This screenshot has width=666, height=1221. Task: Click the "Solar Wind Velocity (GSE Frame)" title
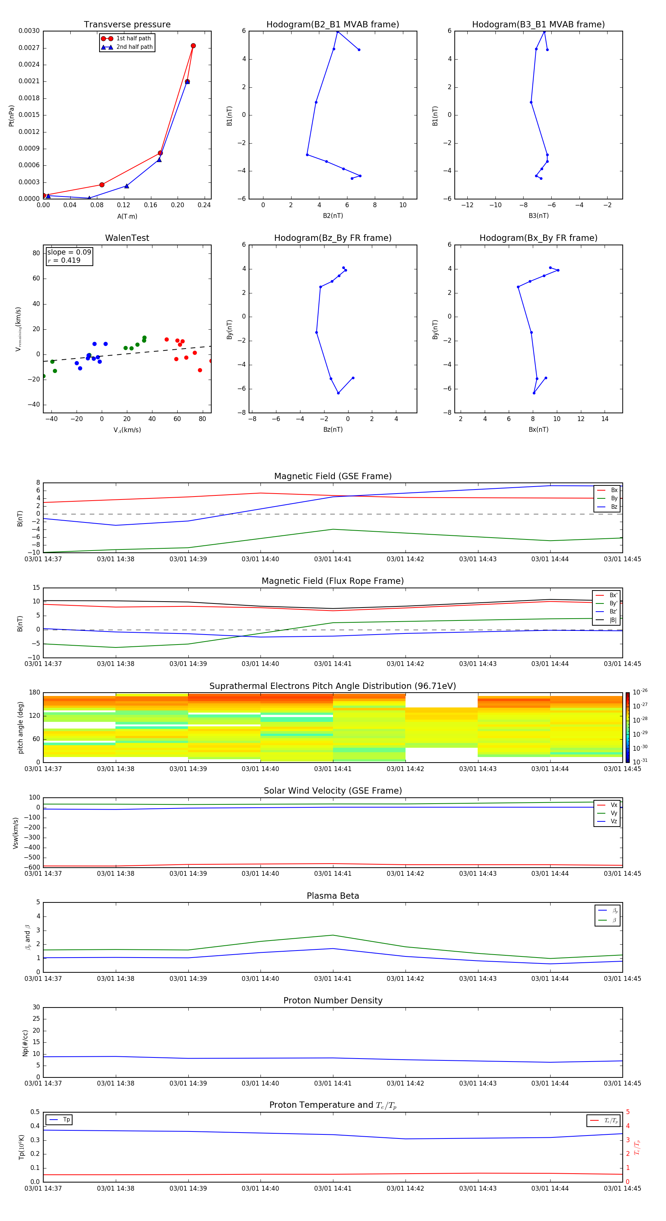click(x=333, y=791)
